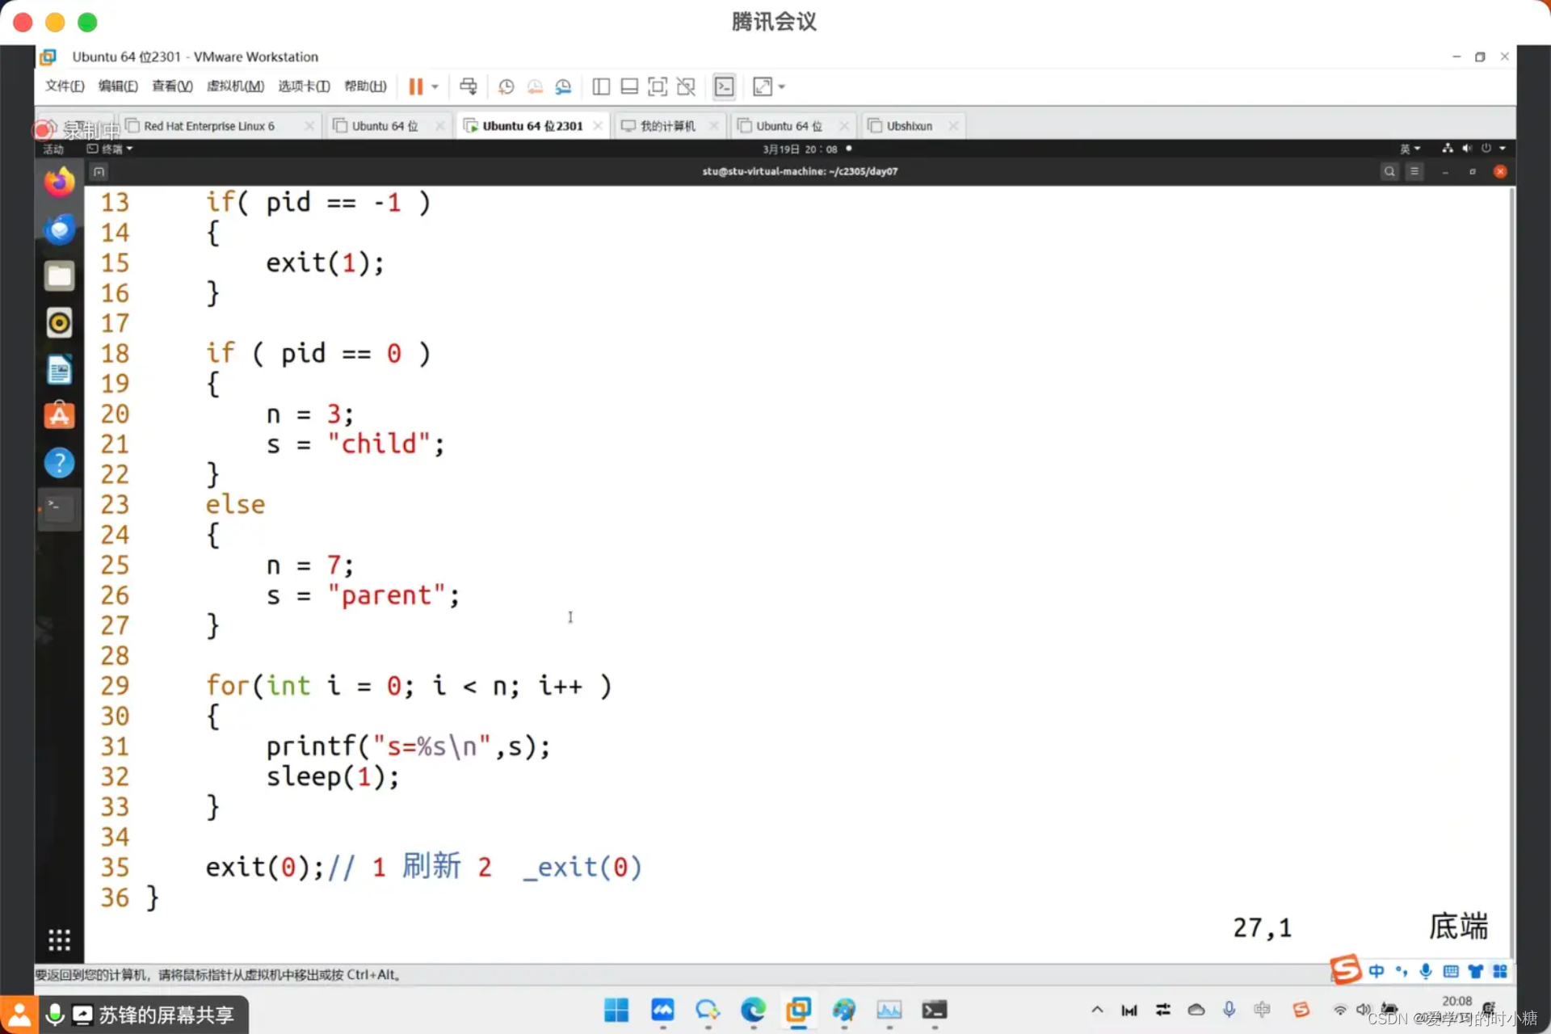Open the clock showing 3月19日 20:08
This screenshot has height=1034, width=1551.
pos(800,149)
